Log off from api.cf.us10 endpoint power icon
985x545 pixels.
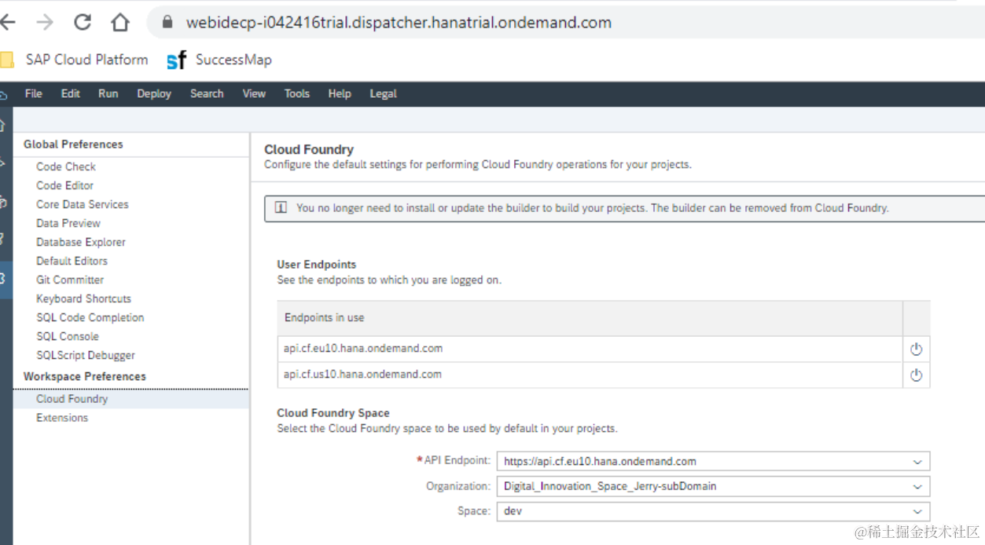(916, 375)
